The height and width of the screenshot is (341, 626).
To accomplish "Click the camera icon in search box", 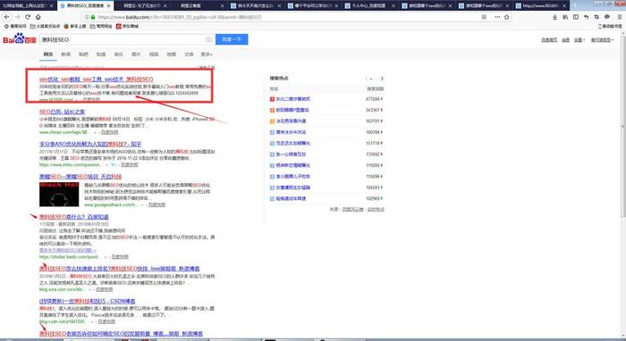I will (208, 39).
